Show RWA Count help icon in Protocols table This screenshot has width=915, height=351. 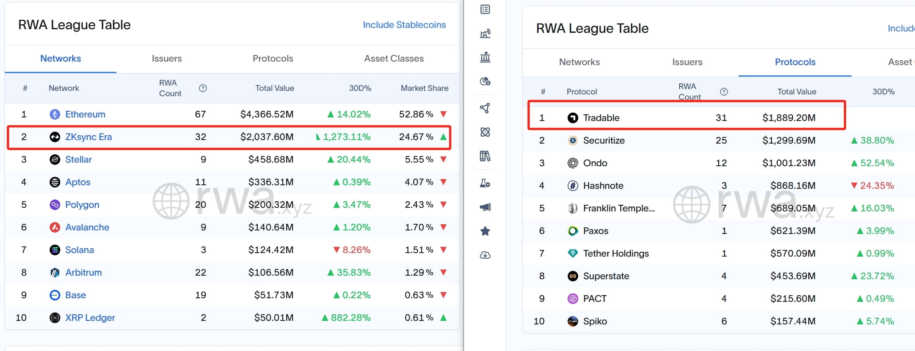pyautogui.click(x=724, y=92)
